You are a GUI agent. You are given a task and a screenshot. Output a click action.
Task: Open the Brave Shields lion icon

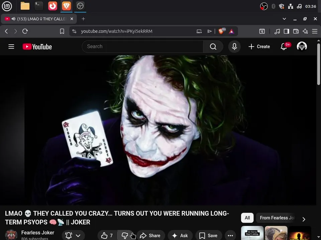[222, 31]
